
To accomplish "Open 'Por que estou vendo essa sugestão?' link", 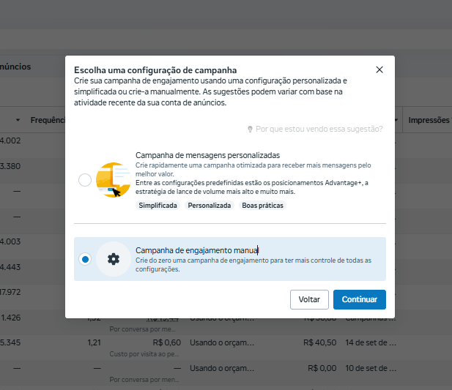I will [319, 129].
